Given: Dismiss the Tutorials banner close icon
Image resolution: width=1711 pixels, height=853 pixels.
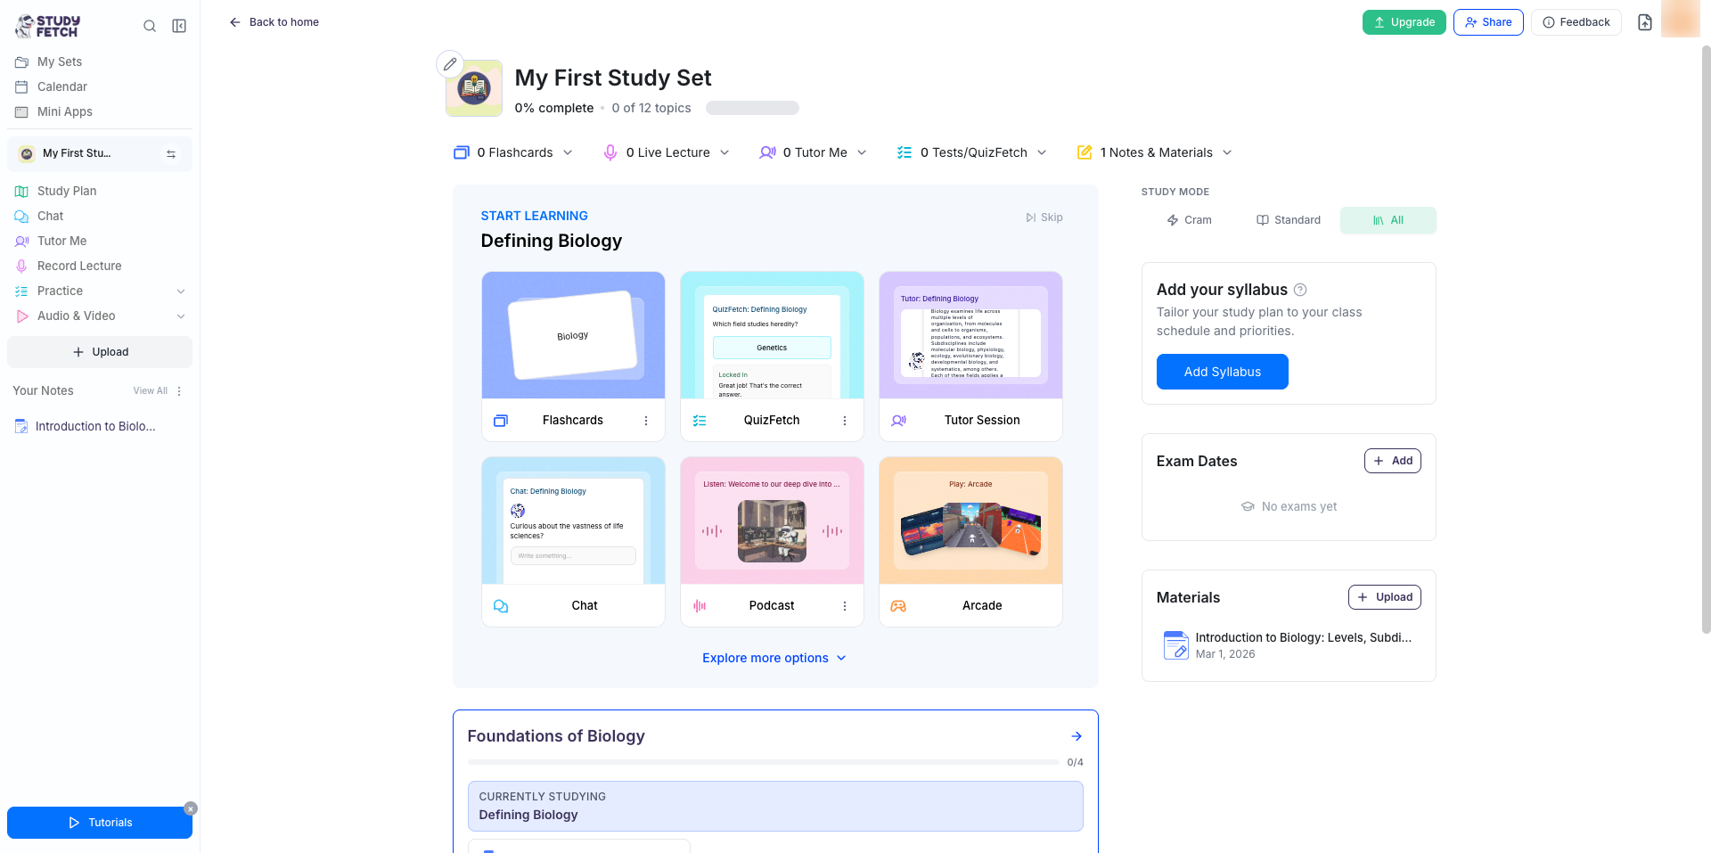Looking at the screenshot, I should click(191, 808).
